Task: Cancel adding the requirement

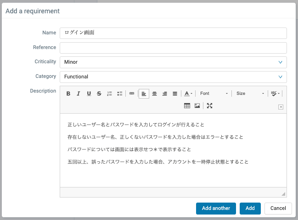Action: [x=278, y=208]
